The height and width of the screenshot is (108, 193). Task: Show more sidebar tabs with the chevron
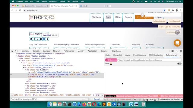(181, 55)
